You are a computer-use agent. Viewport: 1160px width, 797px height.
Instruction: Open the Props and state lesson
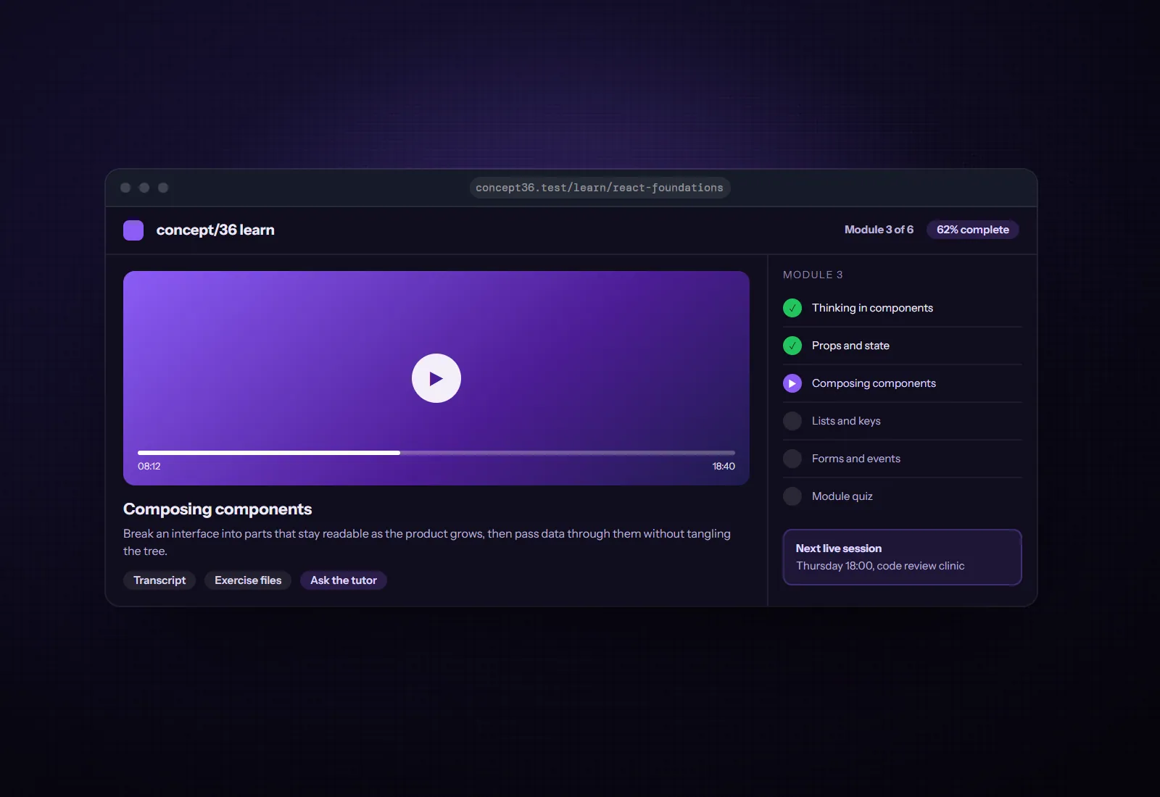coord(903,346)
